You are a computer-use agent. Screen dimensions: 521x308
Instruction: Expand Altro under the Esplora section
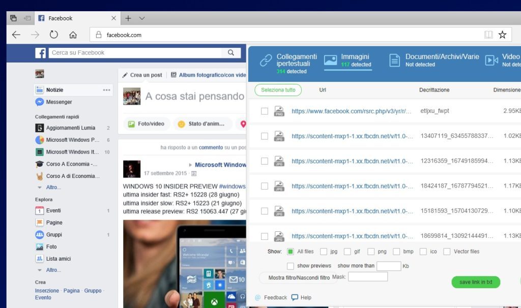coord(53,270)
